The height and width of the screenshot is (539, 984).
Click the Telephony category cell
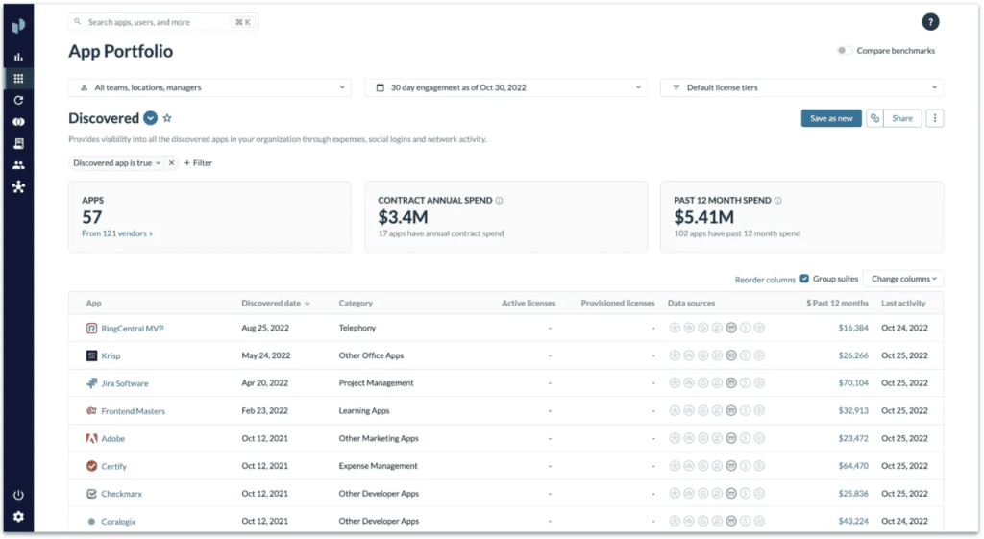tap(357, 328)
